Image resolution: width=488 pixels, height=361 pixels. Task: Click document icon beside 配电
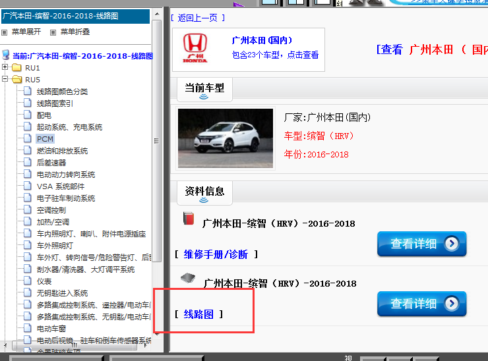[x=28, y=115]
